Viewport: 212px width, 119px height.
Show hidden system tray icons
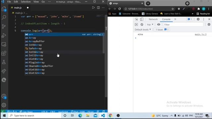coord(172,116)
